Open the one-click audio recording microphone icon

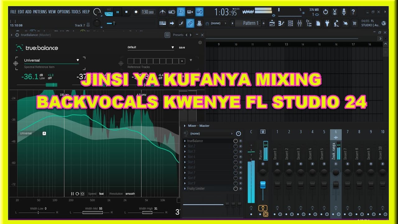pyautogui.click(x=344, y=12)
